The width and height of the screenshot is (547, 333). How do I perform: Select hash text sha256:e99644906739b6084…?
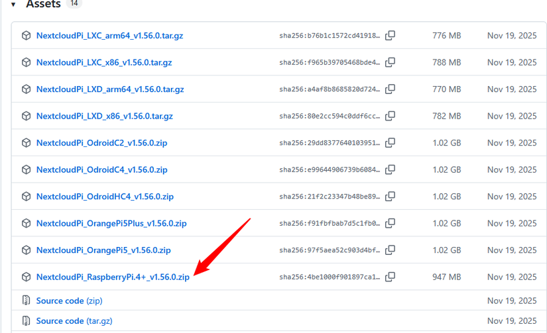tap(330, 169)
